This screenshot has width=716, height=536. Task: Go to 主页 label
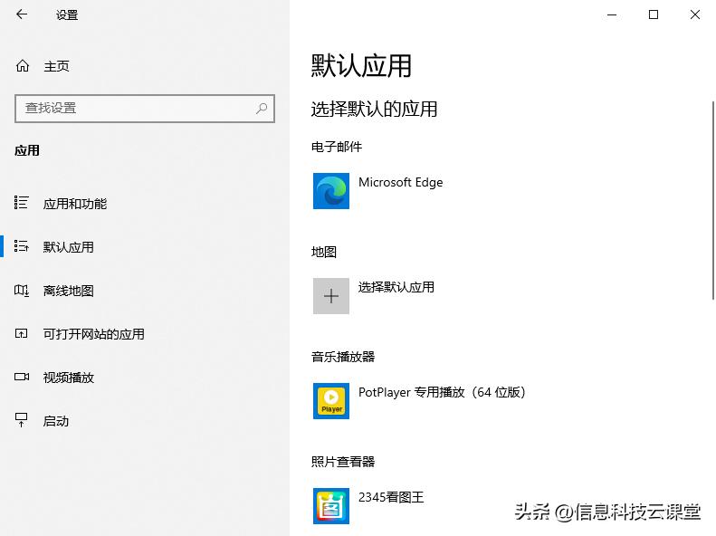point(56,67)
